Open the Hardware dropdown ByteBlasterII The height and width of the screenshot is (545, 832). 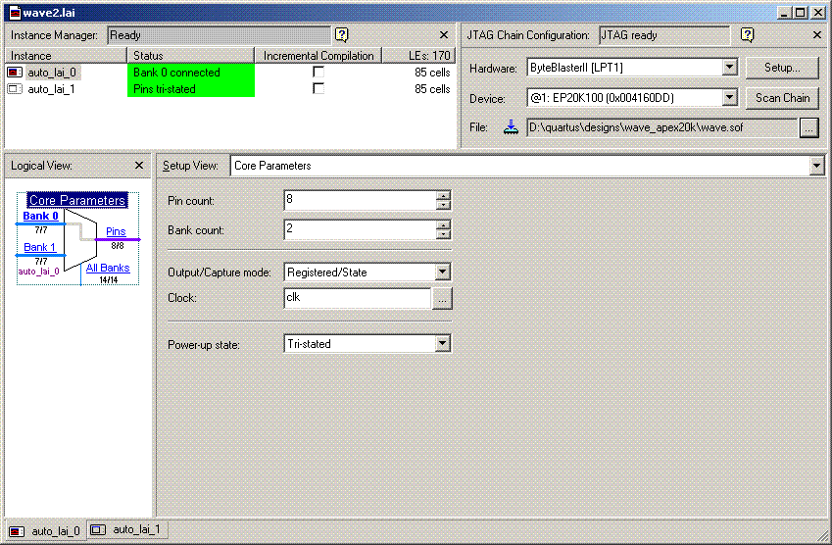point(728,68)
